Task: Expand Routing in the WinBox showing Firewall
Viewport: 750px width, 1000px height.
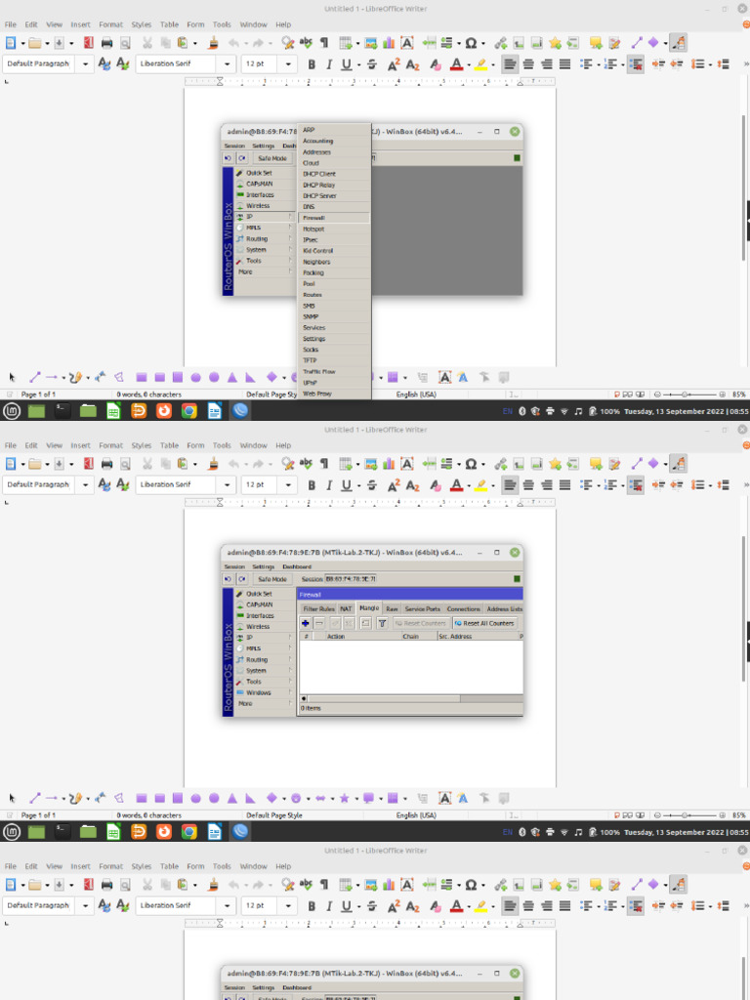Action: [x=264, y=659]
